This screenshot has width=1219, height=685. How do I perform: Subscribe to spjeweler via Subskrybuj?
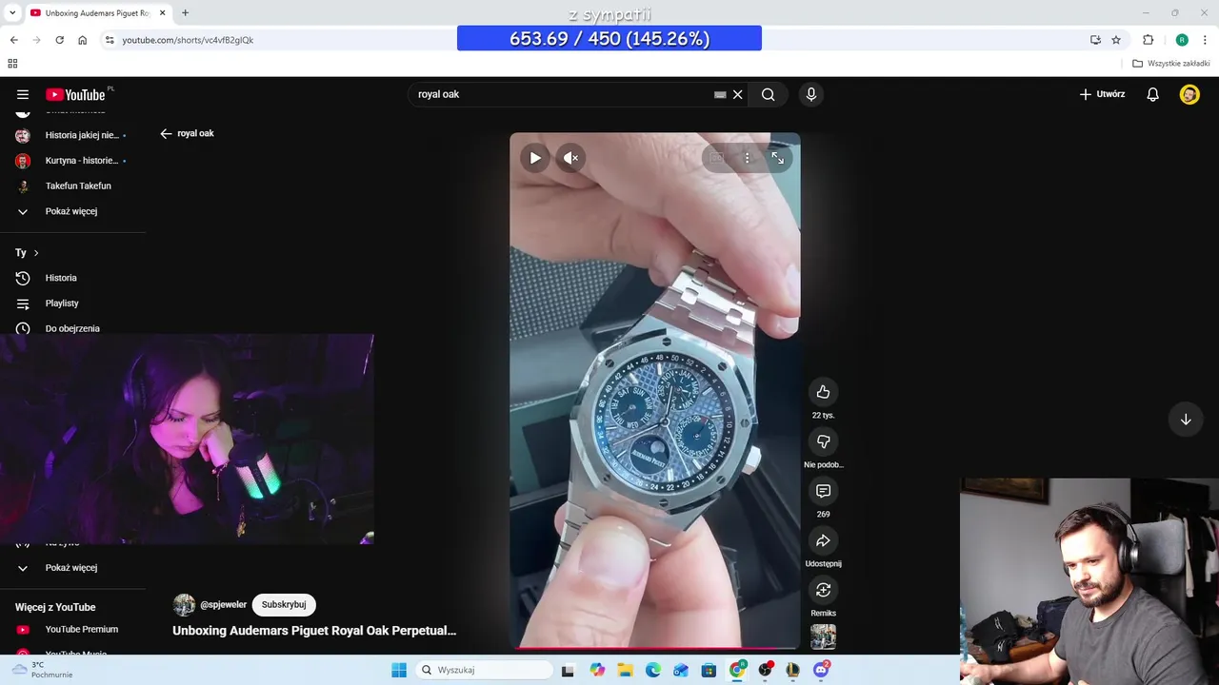click(284, 604)
